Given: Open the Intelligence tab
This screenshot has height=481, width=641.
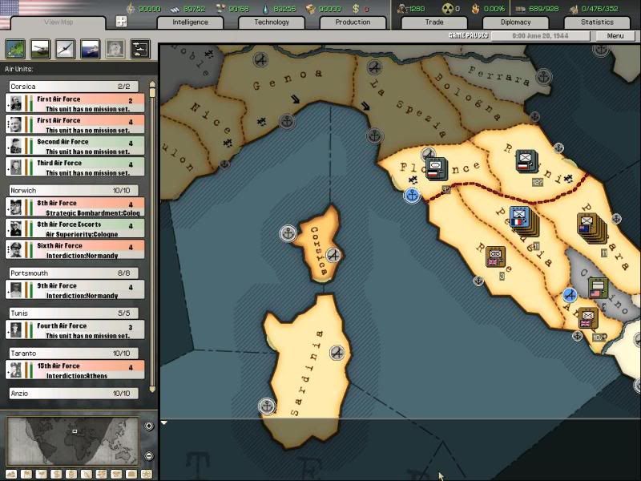Looking at the screenshot, I should (x=190, y=22).
